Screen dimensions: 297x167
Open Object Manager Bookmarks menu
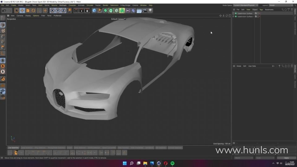click(269, 10)
